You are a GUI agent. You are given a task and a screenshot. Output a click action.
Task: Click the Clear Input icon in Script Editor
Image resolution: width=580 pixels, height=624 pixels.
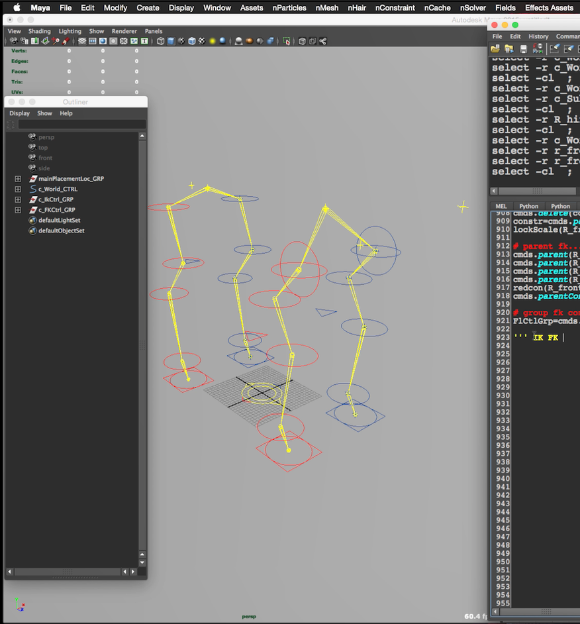[x=569, y=49]
